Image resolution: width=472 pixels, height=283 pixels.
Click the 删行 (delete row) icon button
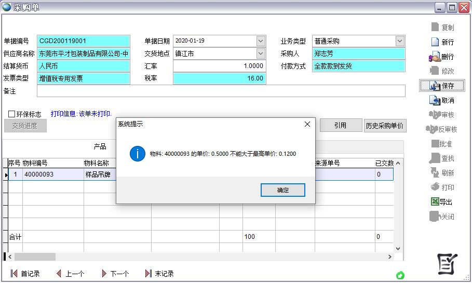click(441, 57)
